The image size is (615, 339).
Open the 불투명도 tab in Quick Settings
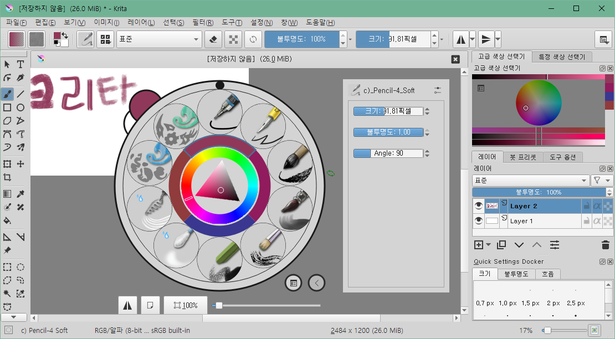(516, 274)
